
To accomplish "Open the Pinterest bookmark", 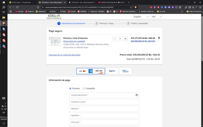I will [x=29, y=11].
